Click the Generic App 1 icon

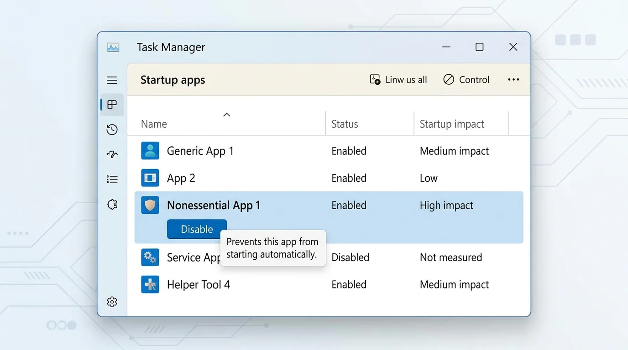(150, 151)
